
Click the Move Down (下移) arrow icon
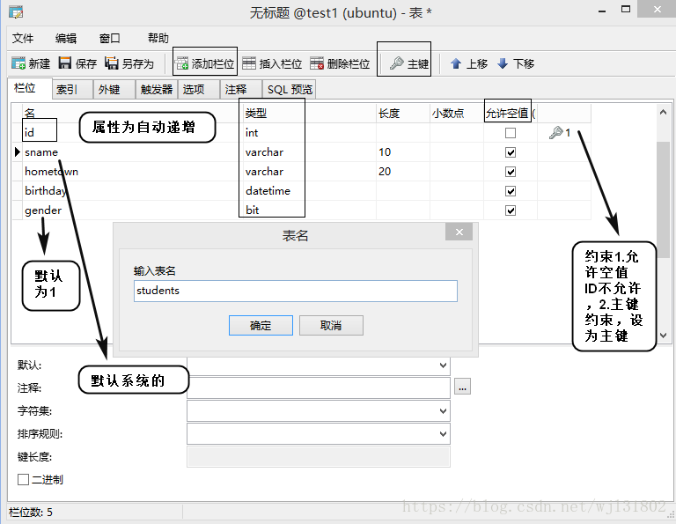tap(503, 63)
